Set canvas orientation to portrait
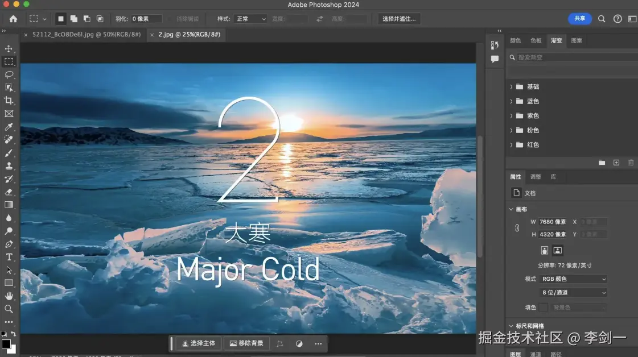Image resolution: width=638 pixels, height=357 pixels. 545,251
